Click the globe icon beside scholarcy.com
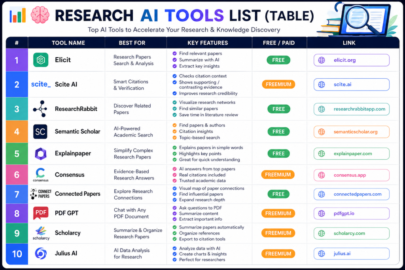 (322, 233)
